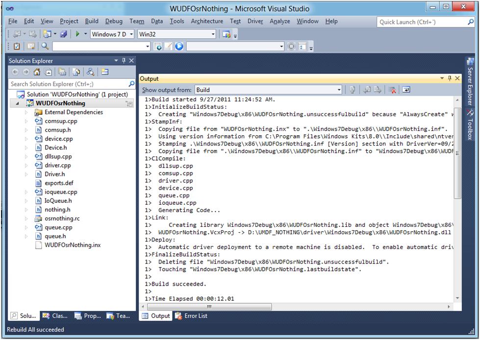
Task: Expand the External Dependencies tree node
Action: (26, 112)
